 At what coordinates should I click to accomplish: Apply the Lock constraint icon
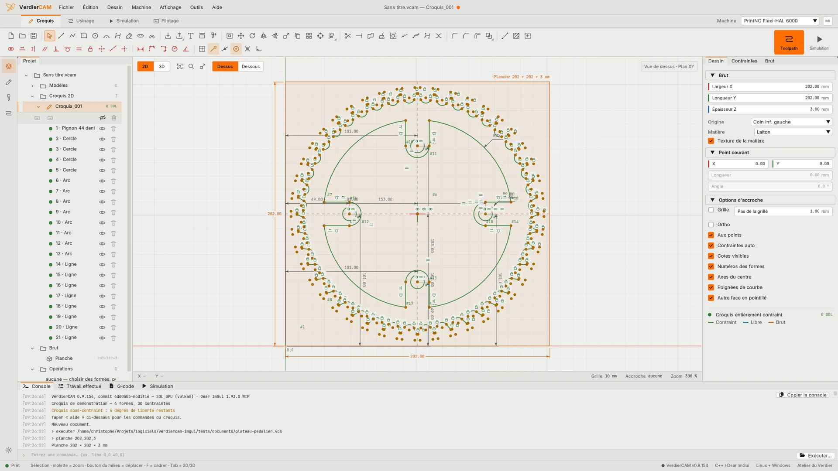click(90, 49)
